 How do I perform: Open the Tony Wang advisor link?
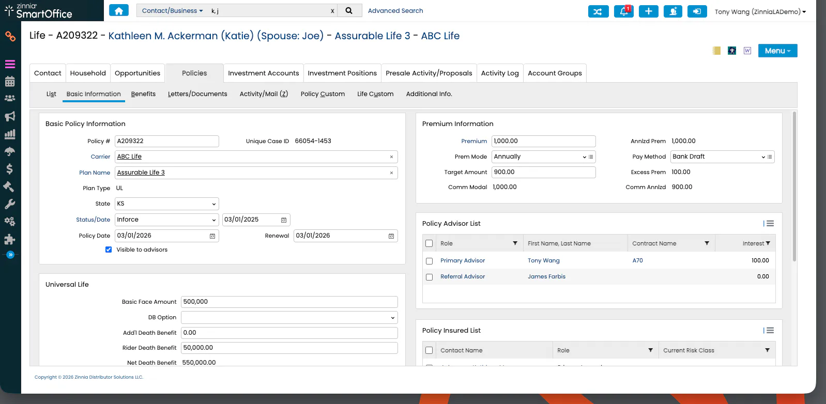[x=544, y=261]
